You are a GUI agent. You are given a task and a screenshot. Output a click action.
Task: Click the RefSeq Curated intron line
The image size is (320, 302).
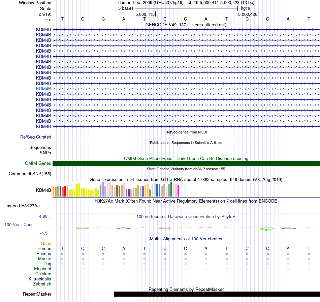186,137
